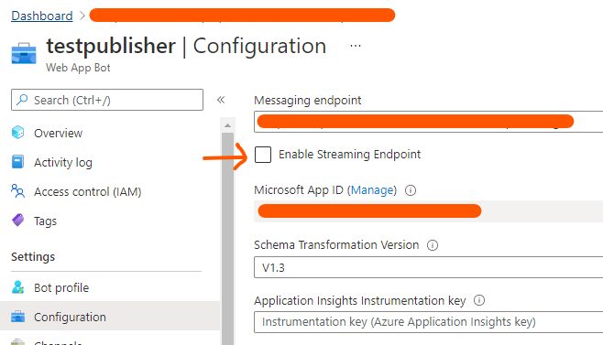Focus the Search (Ctrl+/) box
This screenshot has height=345, width=603.
(x=107, y=100)
